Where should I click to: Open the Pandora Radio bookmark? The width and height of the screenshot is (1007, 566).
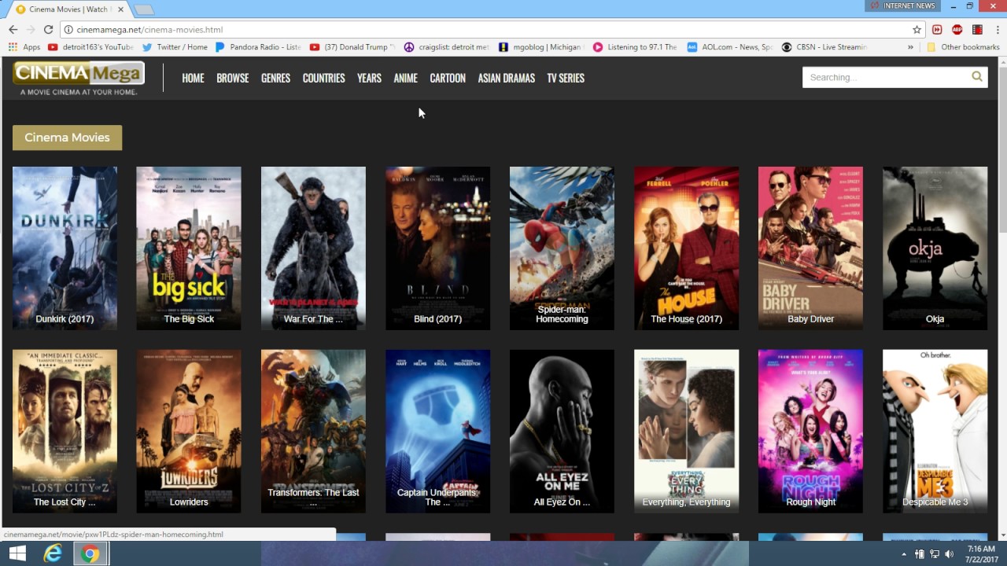pyautogui.click(x=258, y=47)
